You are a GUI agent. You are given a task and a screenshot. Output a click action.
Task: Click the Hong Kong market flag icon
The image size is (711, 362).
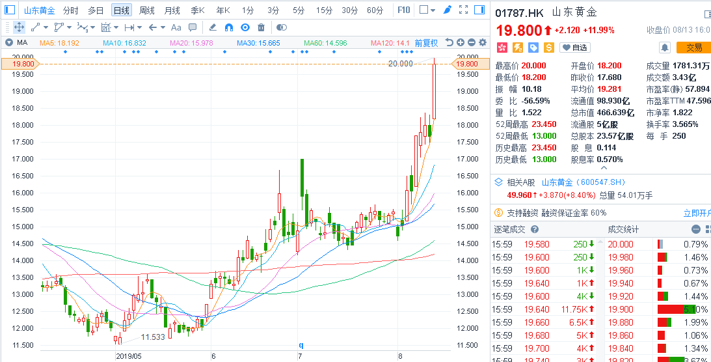[x=501, y=47]
